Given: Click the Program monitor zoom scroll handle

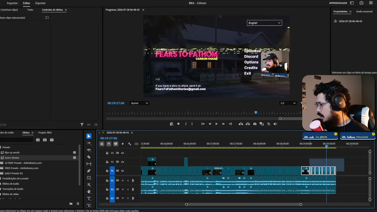Looking at the screenshot, I should [x=280, y=119].
